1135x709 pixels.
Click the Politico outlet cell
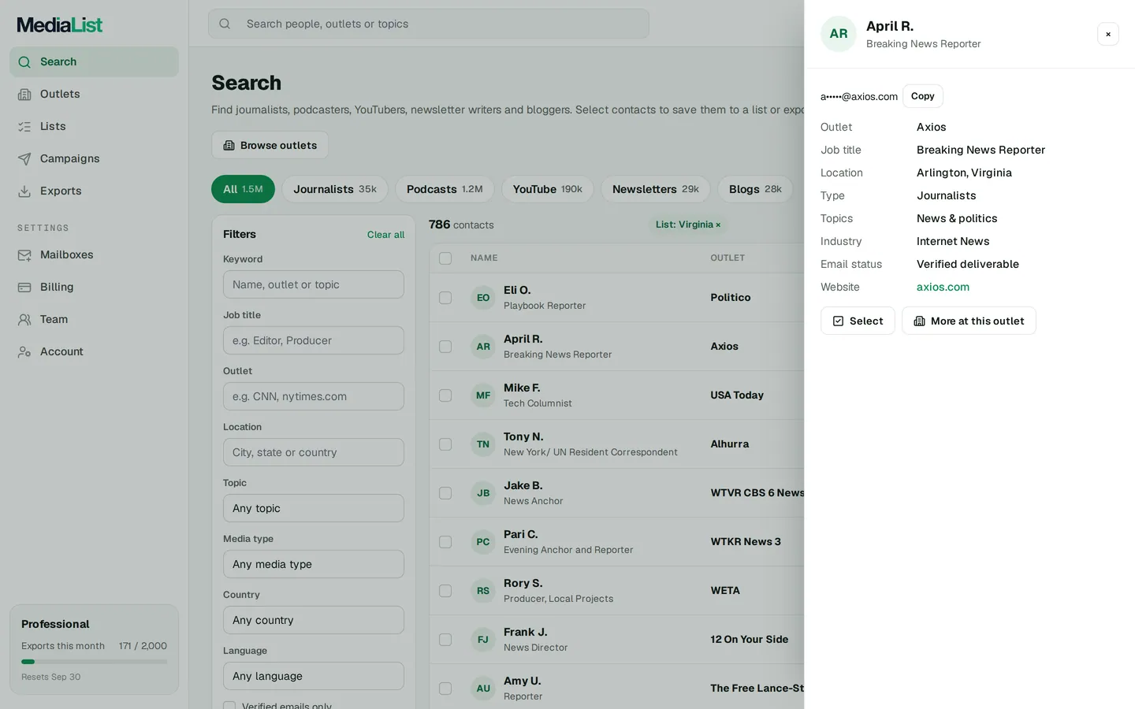731,298
